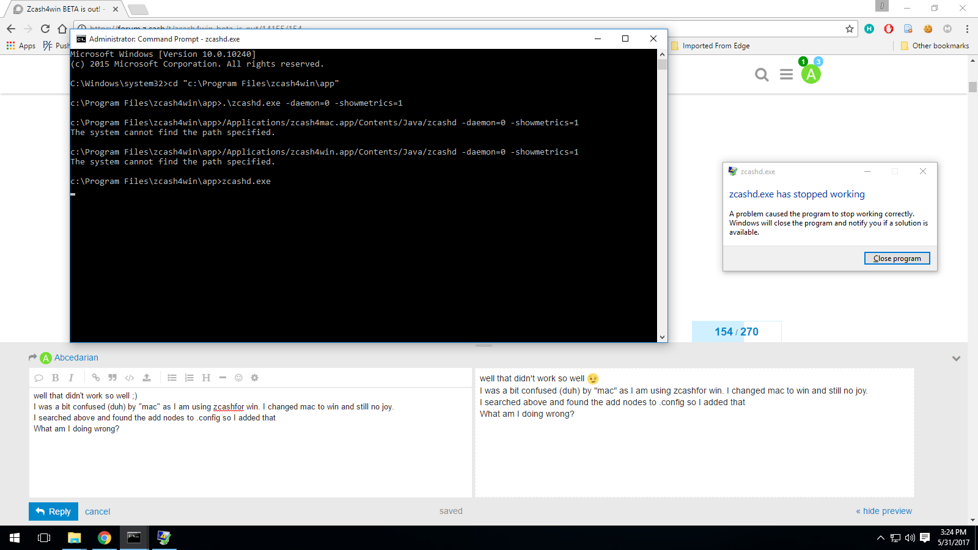Click the reply arrow icon beside Abcedarian
Viewport: 978px width, 550px height.
(32, 358)
